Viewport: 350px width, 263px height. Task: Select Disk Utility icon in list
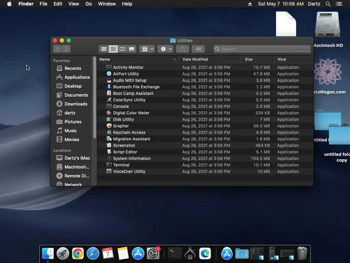tap(109, 119)
